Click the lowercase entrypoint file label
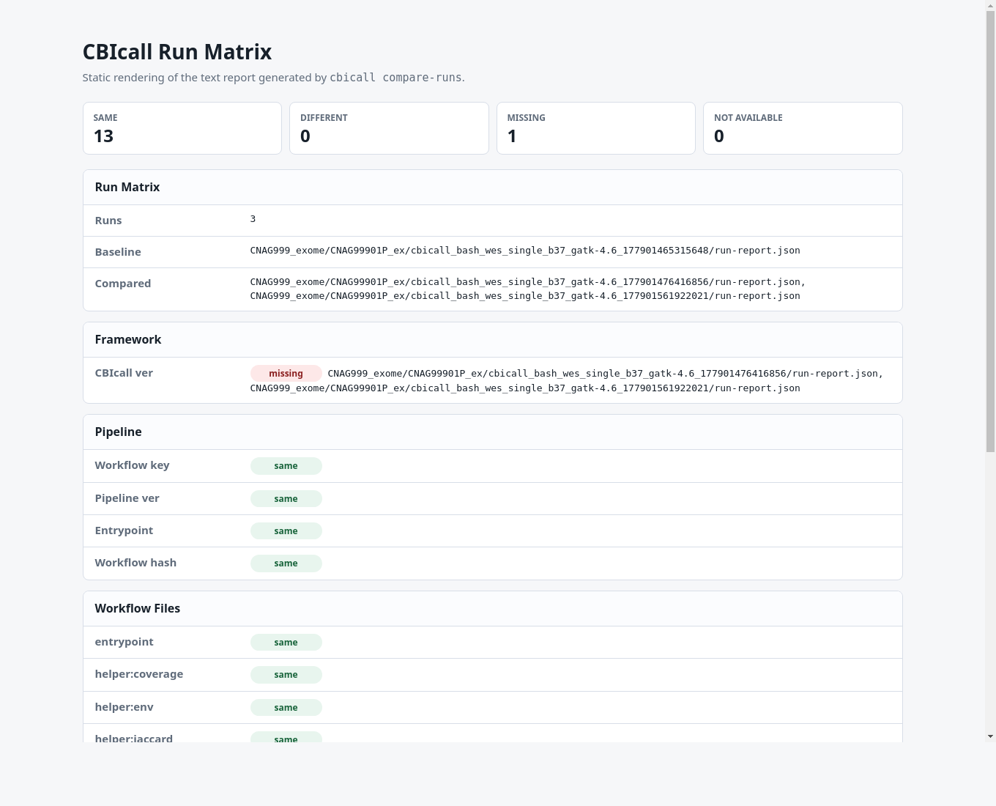The image size is (996, 806). point(124,642)
